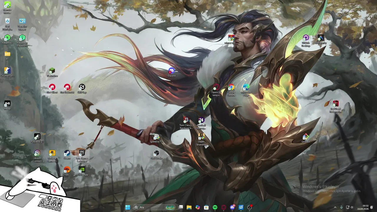Select the EA app shortcut
The image size is (377, 212).
tap(67, 171)
